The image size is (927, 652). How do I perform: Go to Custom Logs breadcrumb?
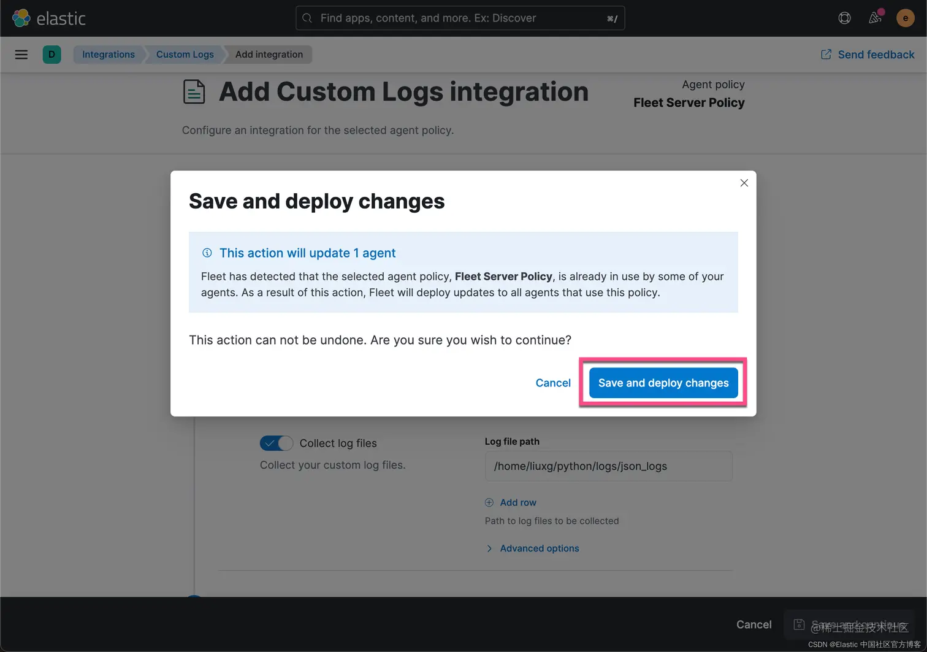point(185,55)
